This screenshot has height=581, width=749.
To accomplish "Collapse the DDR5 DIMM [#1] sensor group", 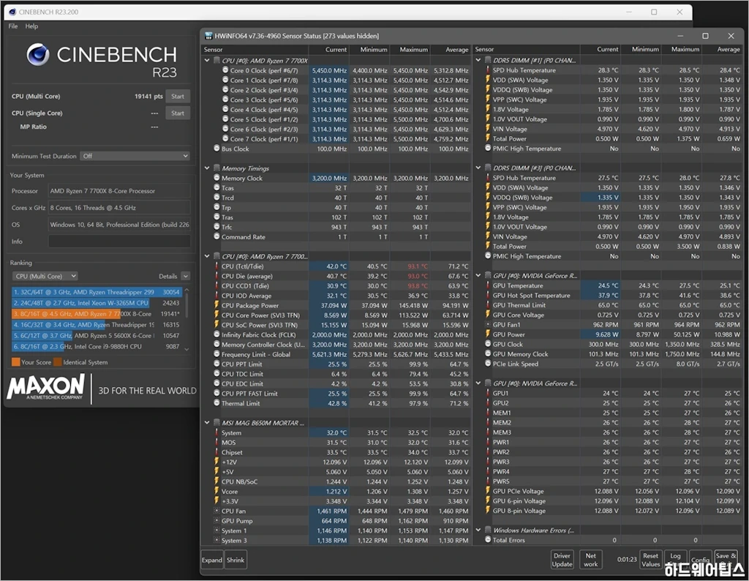I will pos(478,60).
